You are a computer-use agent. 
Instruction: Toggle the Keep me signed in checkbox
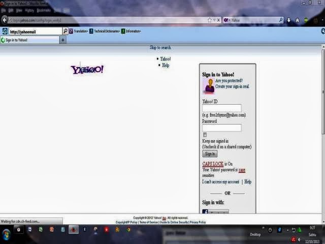[205, 135]
